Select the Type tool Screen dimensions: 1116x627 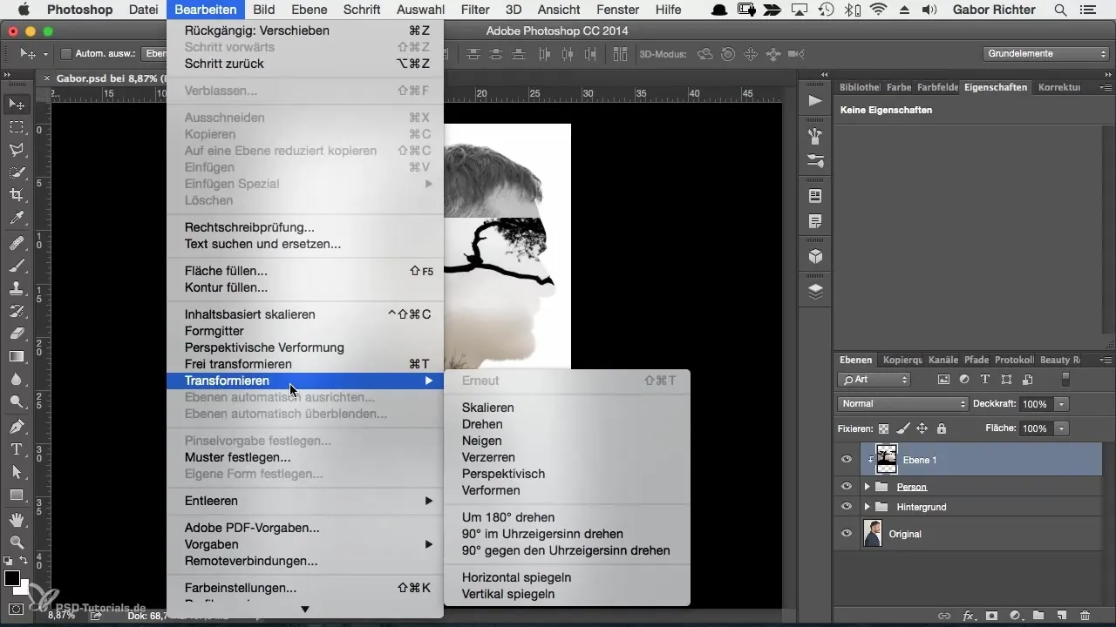coord(17,449)
